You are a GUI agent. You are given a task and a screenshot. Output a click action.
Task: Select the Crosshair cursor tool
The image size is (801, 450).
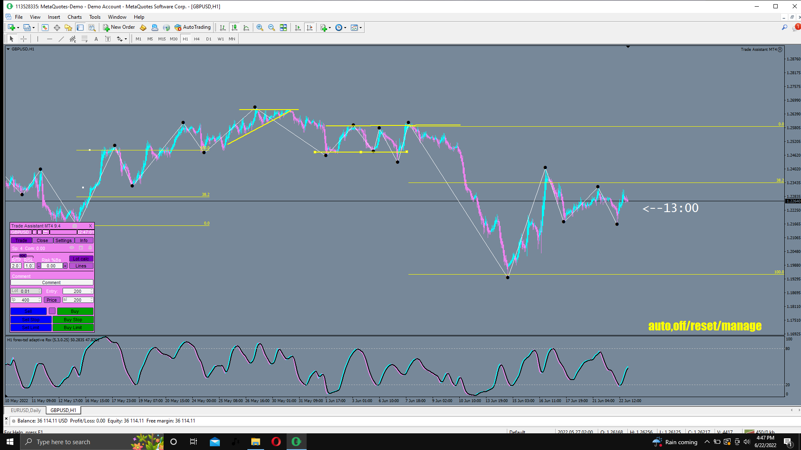click(24, 39)
